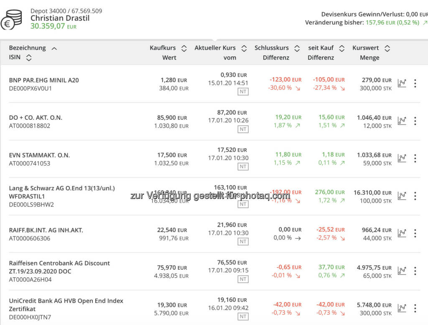Sort positions by Kurswert
This screenshot has height=325, width=428.
coord(387,49)
